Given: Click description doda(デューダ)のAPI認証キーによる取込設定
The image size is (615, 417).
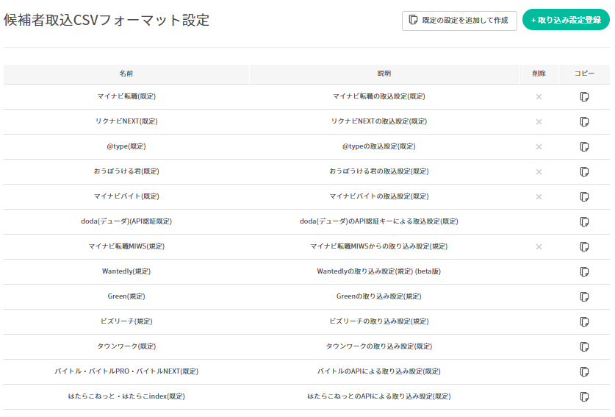Looking at the screenshot, I should 379,221.
